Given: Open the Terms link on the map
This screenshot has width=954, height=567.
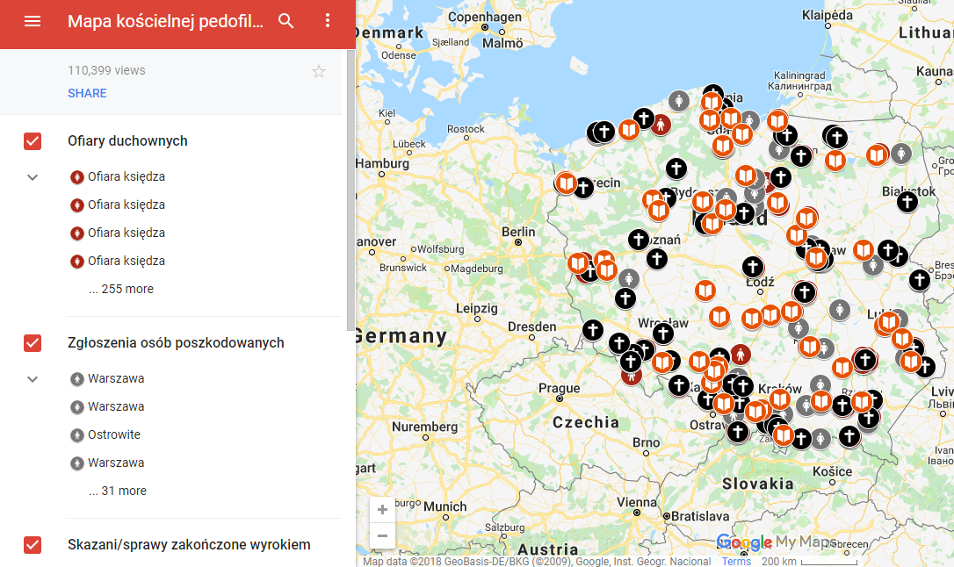Looking at the screenshot, I should (736, 561).
